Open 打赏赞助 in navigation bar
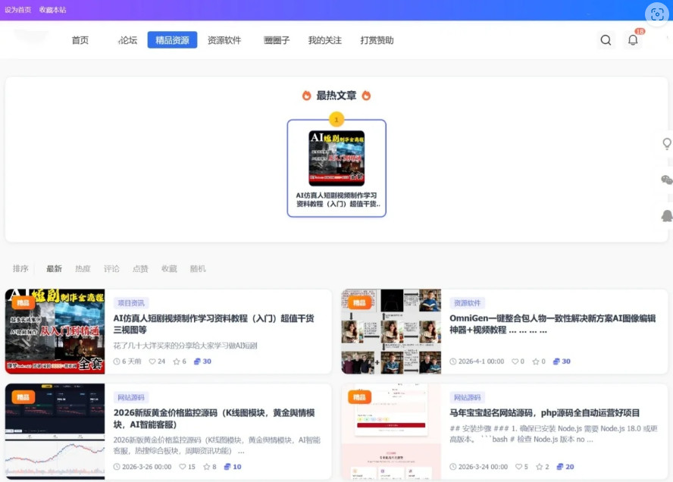 coord(377,40)
